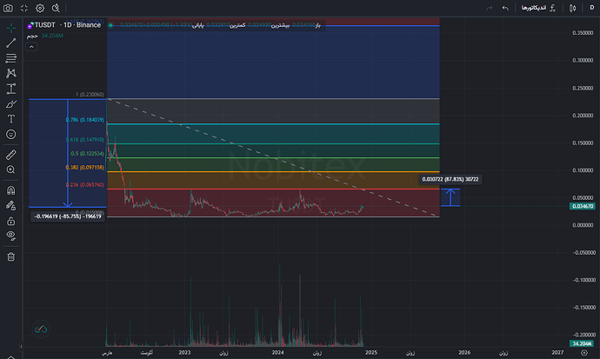Click the 0.100000 price axis label
Screen dimensions: 600x359
pos(583,170)
